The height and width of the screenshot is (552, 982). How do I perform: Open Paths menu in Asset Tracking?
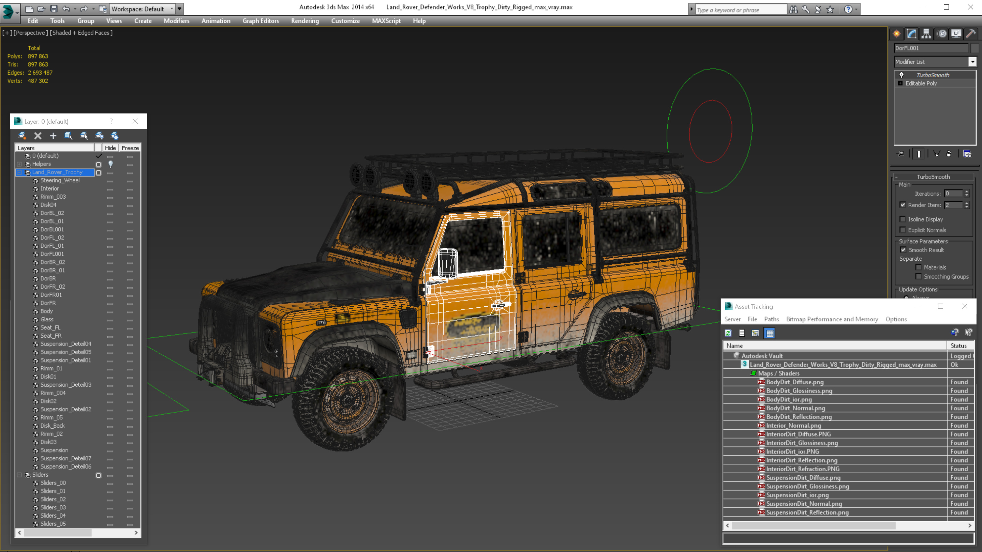coord(772,319)
